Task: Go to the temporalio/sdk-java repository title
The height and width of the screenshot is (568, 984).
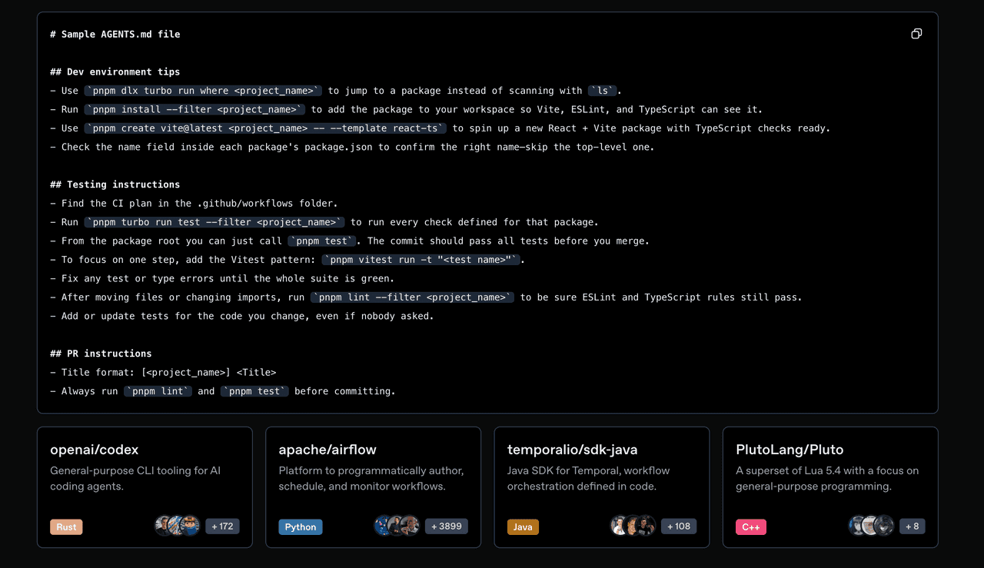Action: tap(572, 450)
